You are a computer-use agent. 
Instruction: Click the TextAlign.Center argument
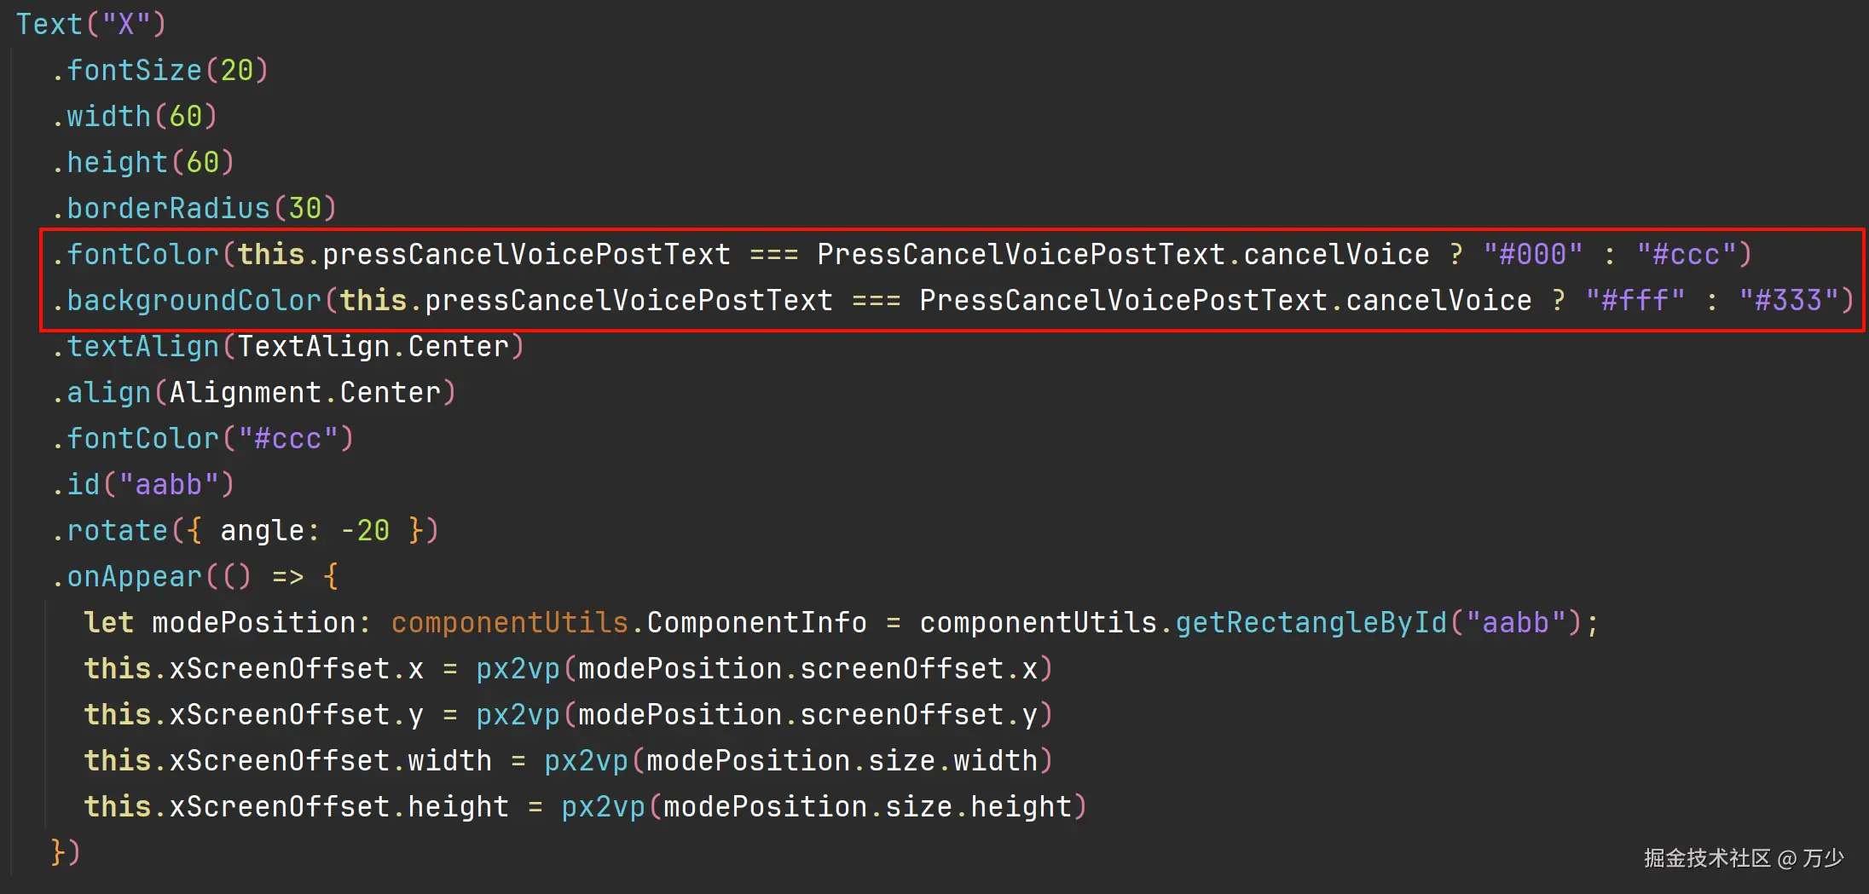tap(373, 346)
